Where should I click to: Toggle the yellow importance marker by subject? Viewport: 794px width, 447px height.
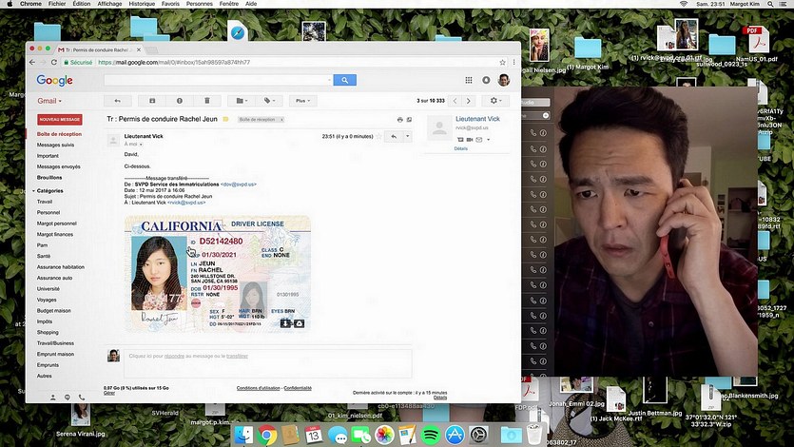225,120
